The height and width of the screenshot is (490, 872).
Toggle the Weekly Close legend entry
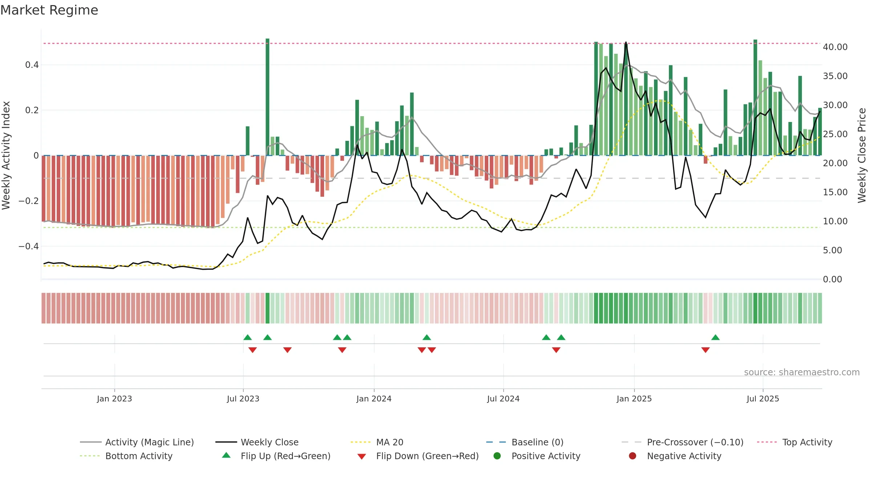pyautogui.click(x=257, y=442)
